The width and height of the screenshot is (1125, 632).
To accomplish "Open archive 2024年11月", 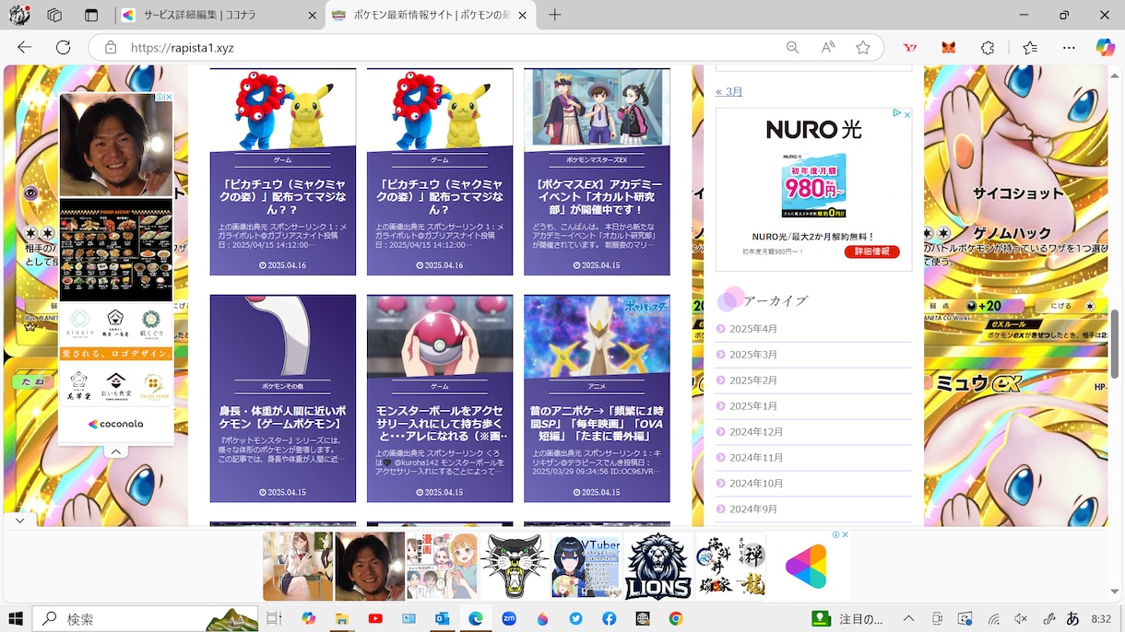I will 756,458.
